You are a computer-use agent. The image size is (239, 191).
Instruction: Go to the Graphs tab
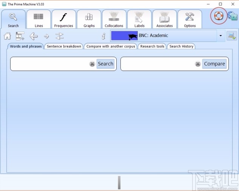click(89, 19)
